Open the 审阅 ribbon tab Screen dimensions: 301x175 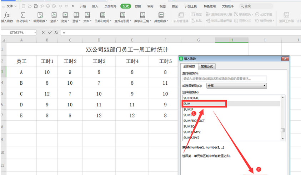150,6
